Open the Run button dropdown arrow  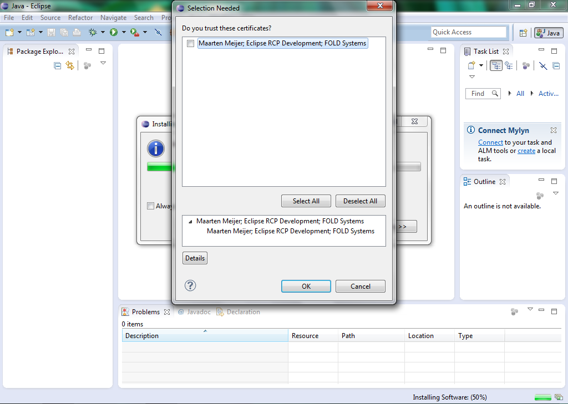[x=124, y=33]
